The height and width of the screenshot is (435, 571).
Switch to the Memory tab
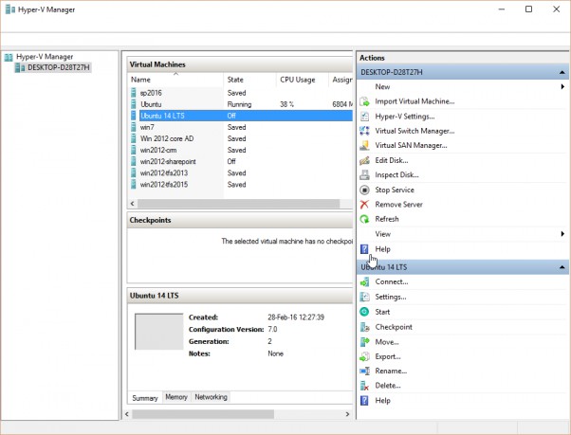pos(176,397)
